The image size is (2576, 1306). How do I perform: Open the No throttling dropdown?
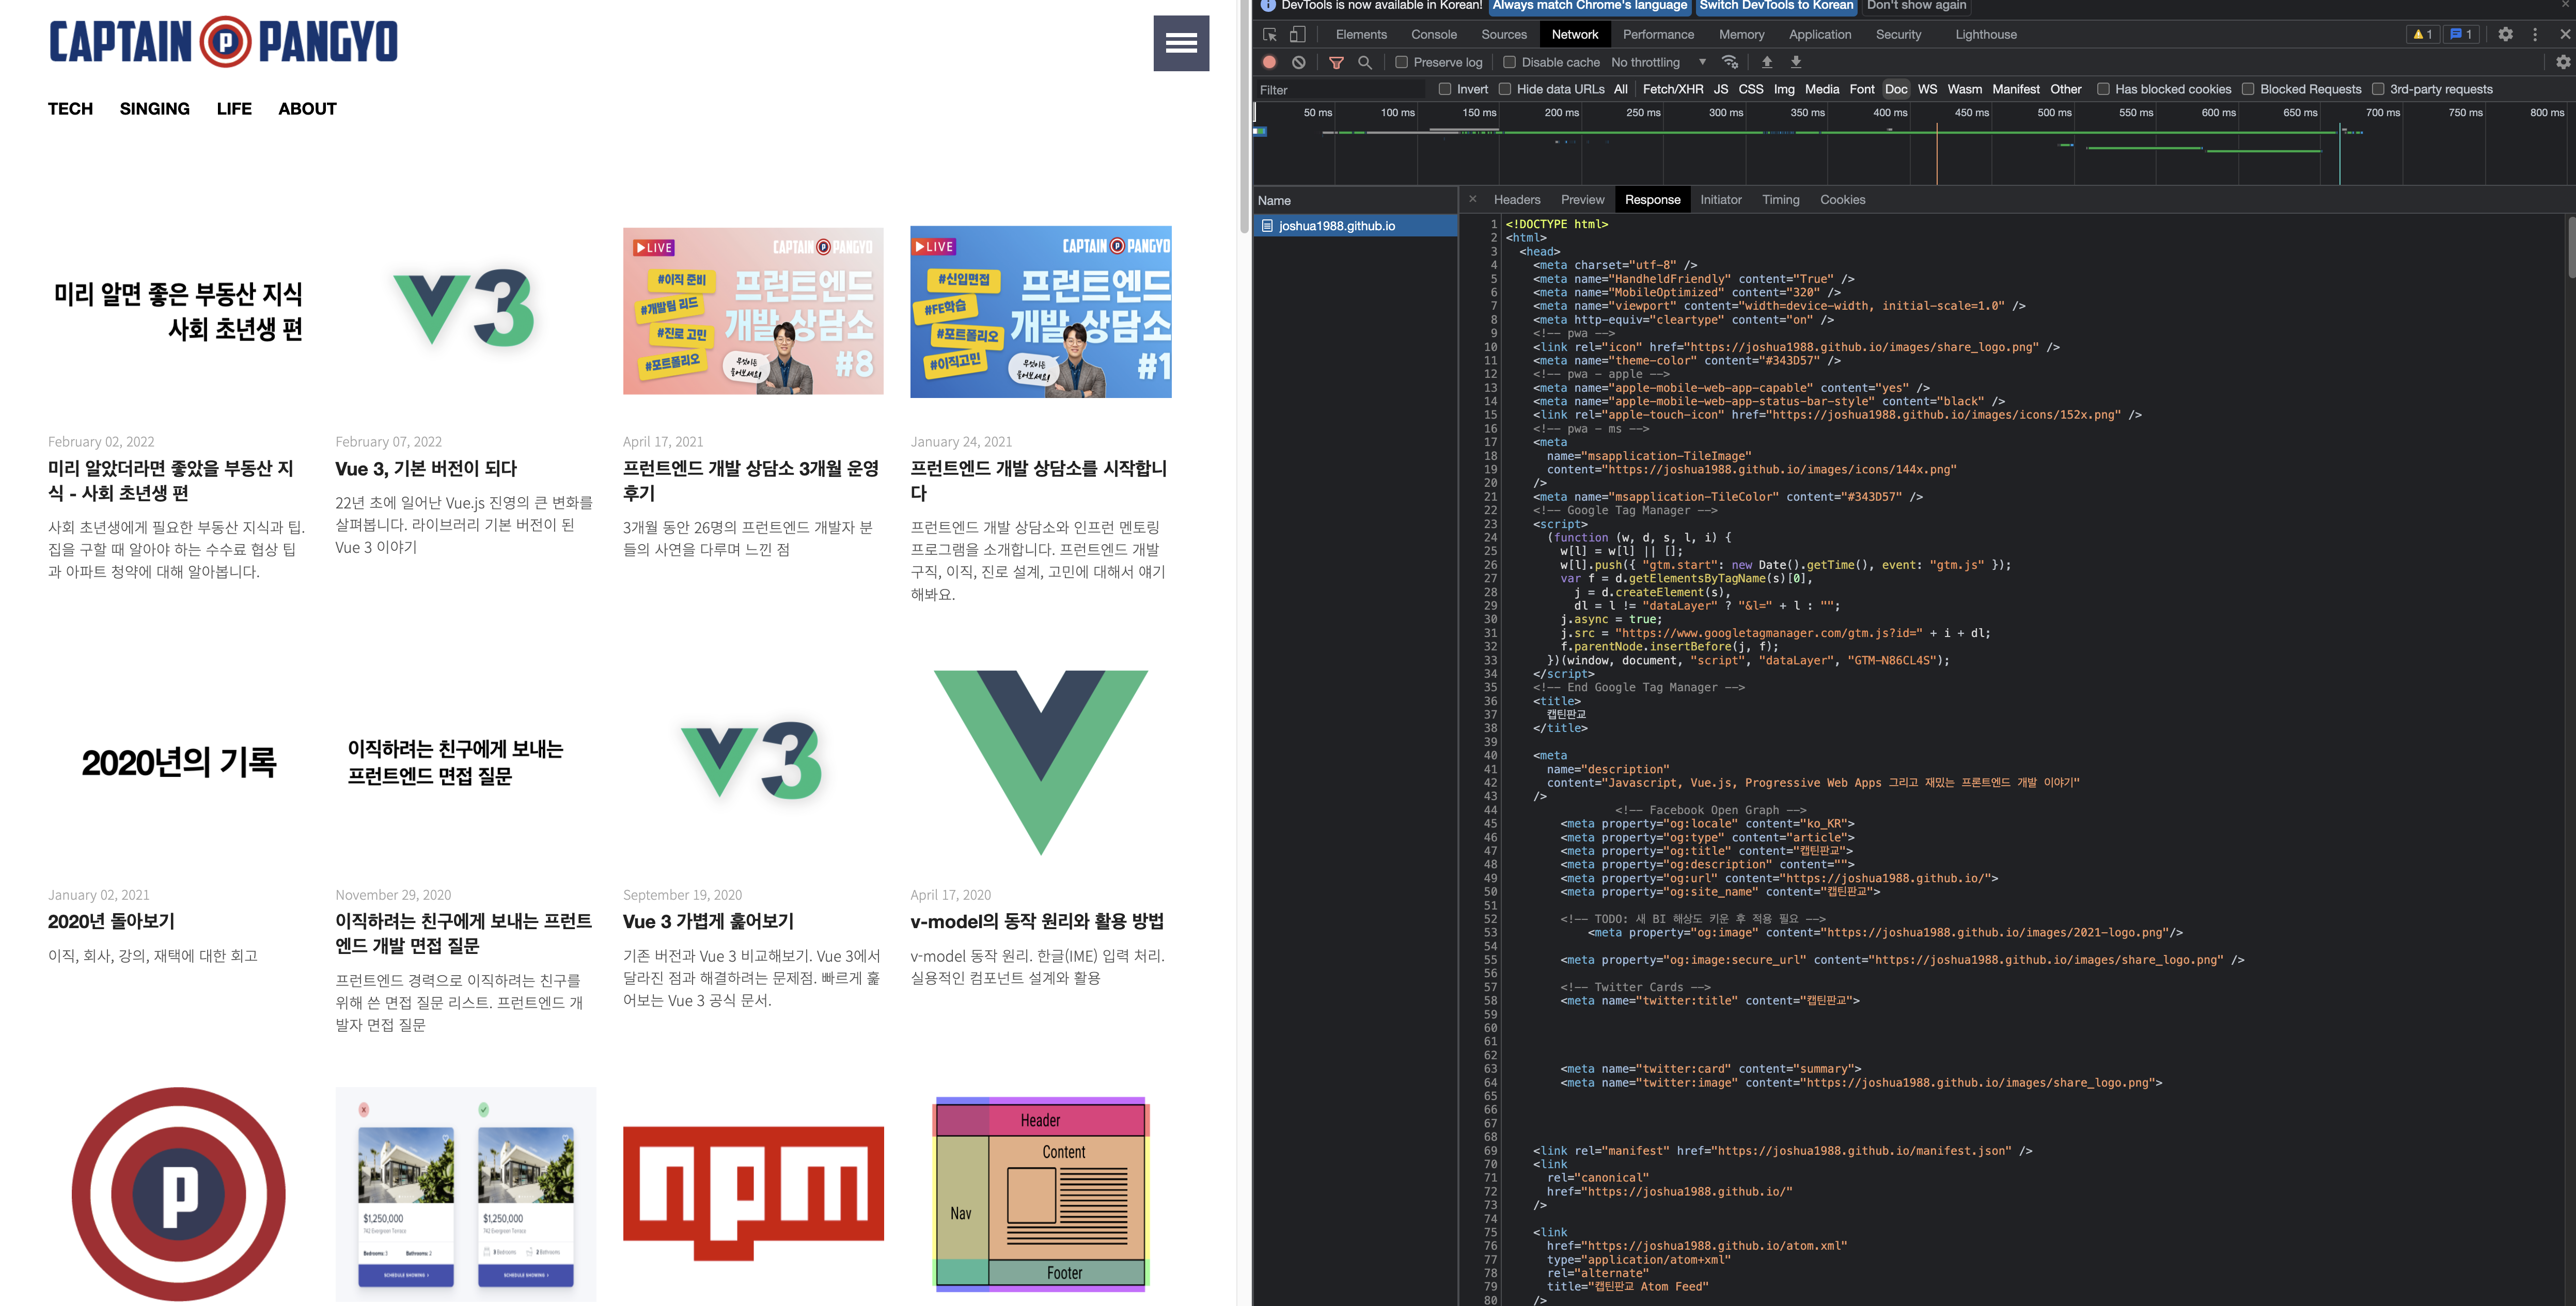coord(1659,62)
